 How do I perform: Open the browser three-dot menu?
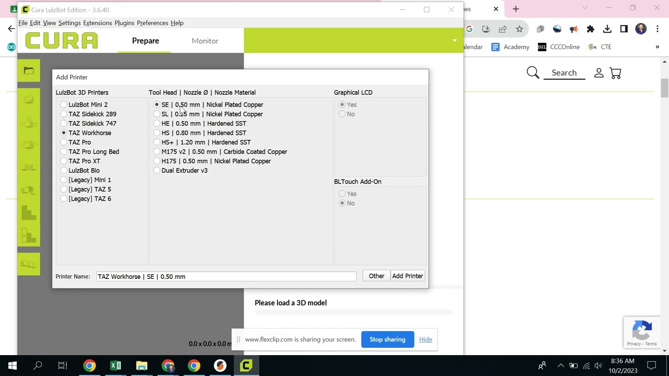[x=657, y=29]
